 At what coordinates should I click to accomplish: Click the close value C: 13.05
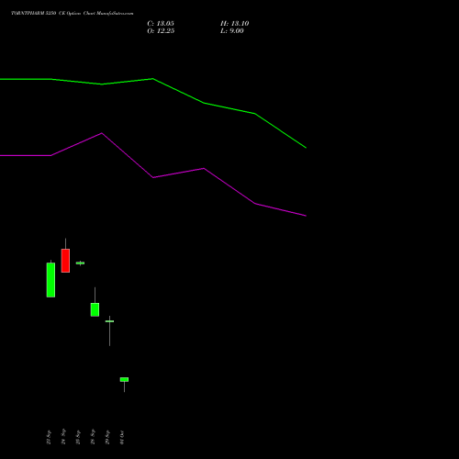point(161,24)
